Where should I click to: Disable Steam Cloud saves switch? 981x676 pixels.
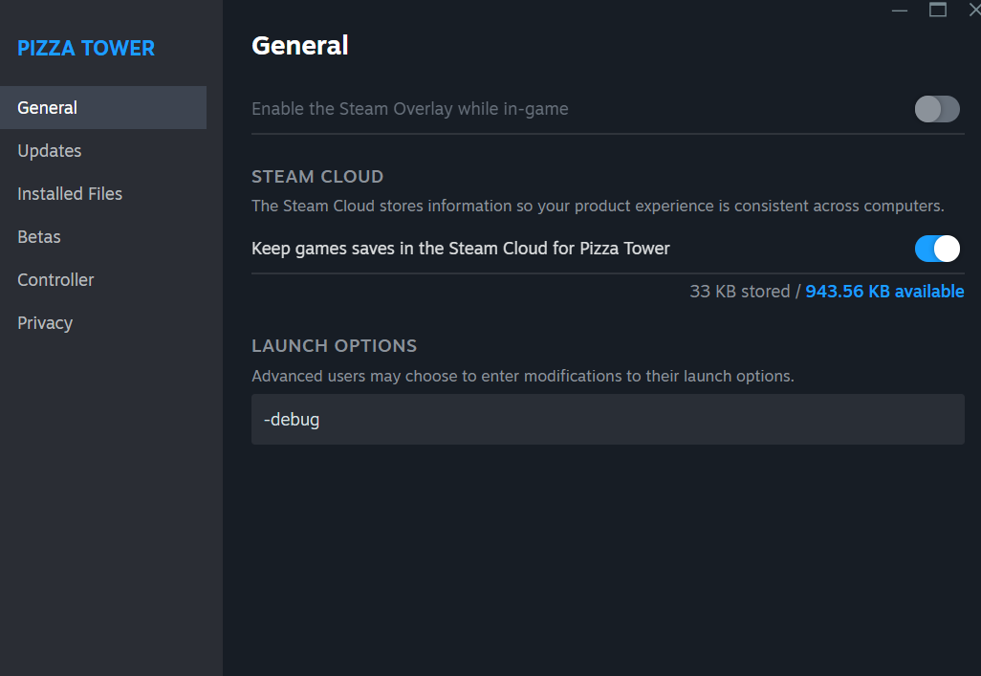click(937, 249)
